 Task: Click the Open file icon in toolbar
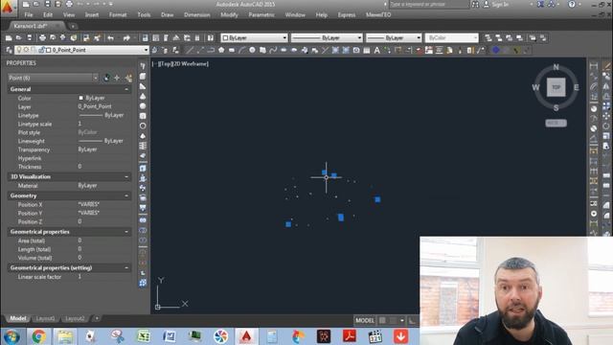(x=19, y=38)
